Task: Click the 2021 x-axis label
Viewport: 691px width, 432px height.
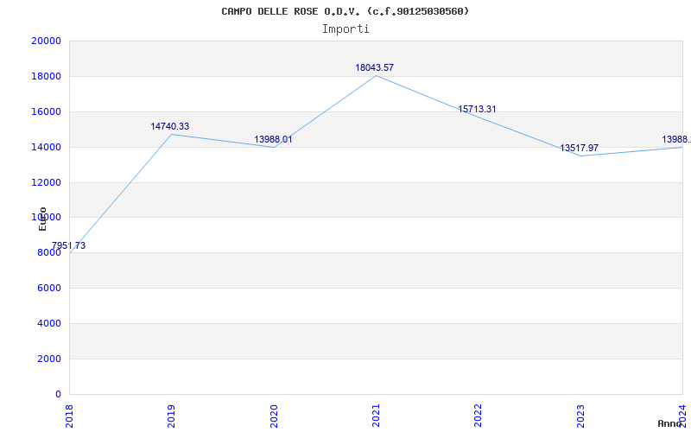Action: click(376, 416)
